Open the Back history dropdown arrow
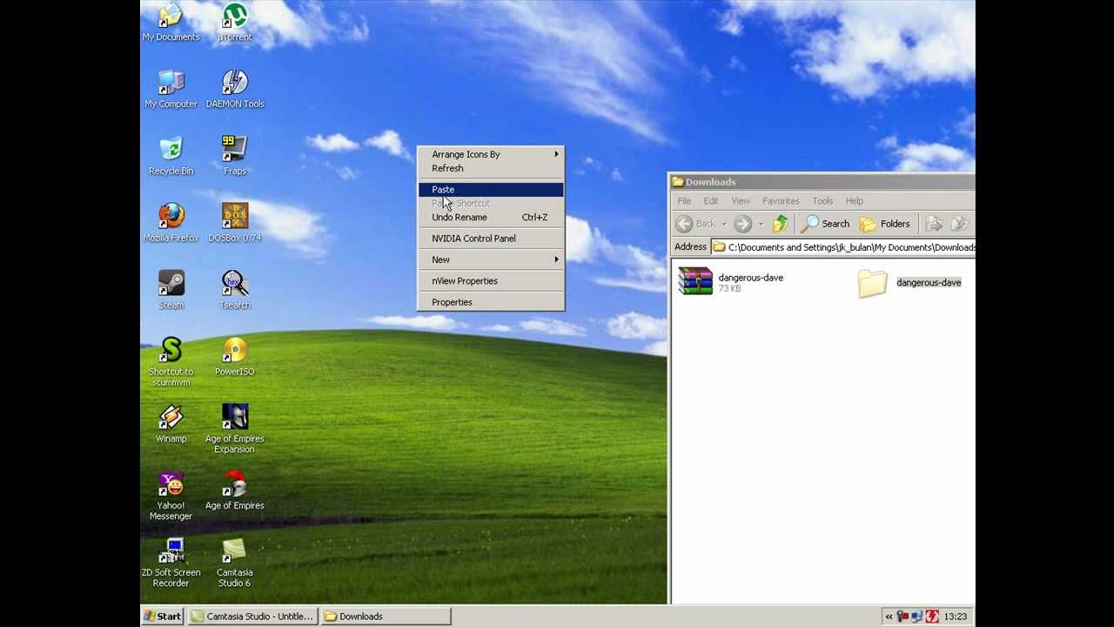Screen dimensions: 1114x627 tap(723, 224)
